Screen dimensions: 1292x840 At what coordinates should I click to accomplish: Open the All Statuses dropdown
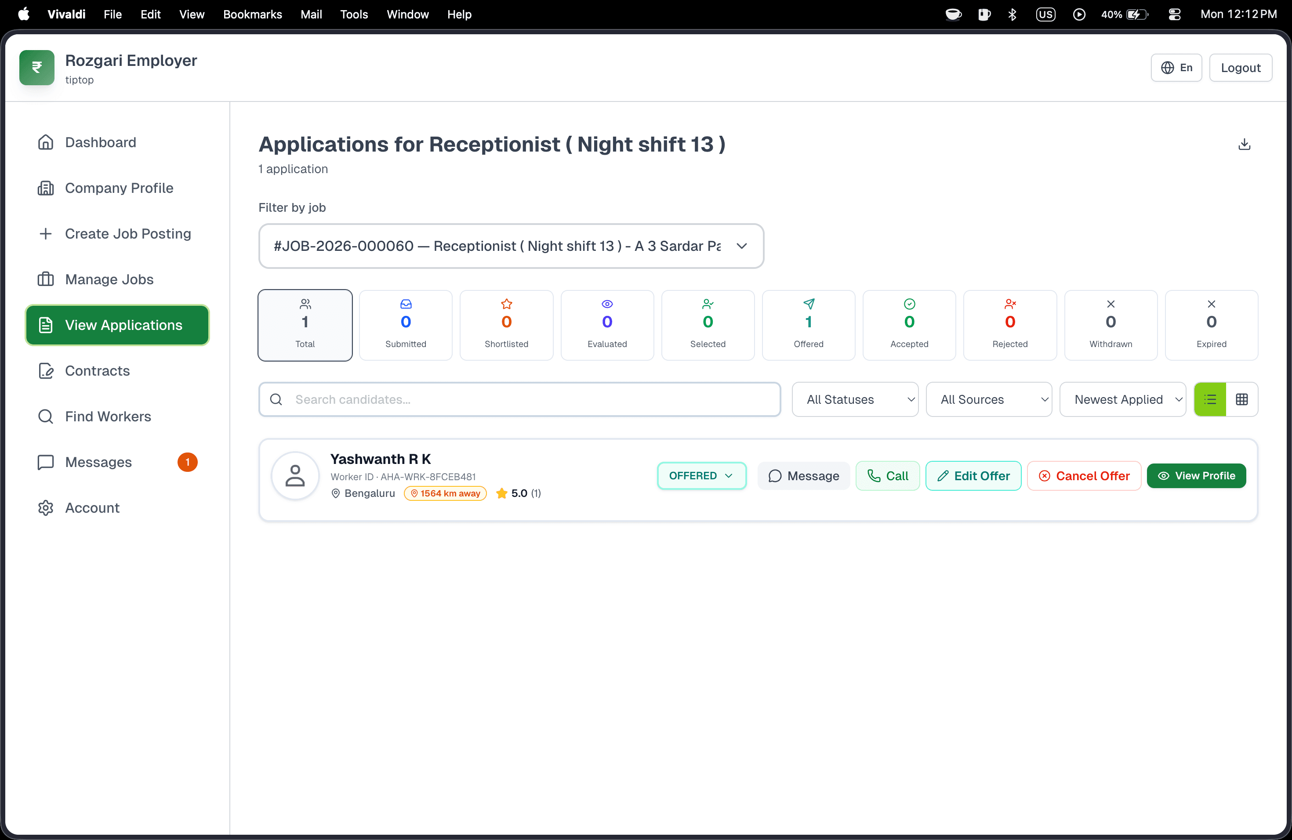click(855, 399)
